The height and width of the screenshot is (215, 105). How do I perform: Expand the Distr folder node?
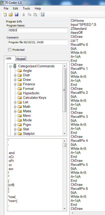15,75
